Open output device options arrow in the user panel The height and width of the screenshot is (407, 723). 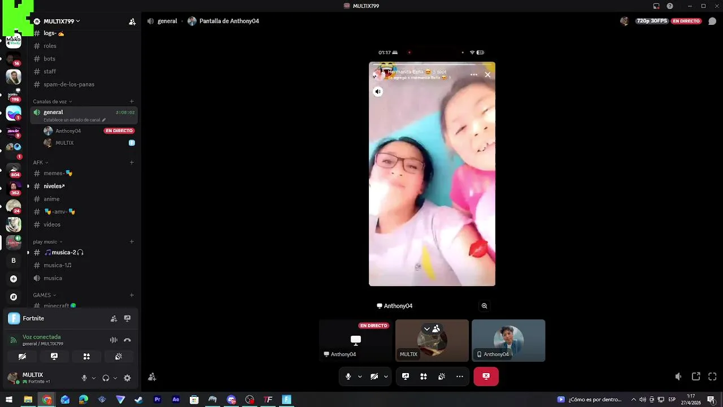coord(115,378)
